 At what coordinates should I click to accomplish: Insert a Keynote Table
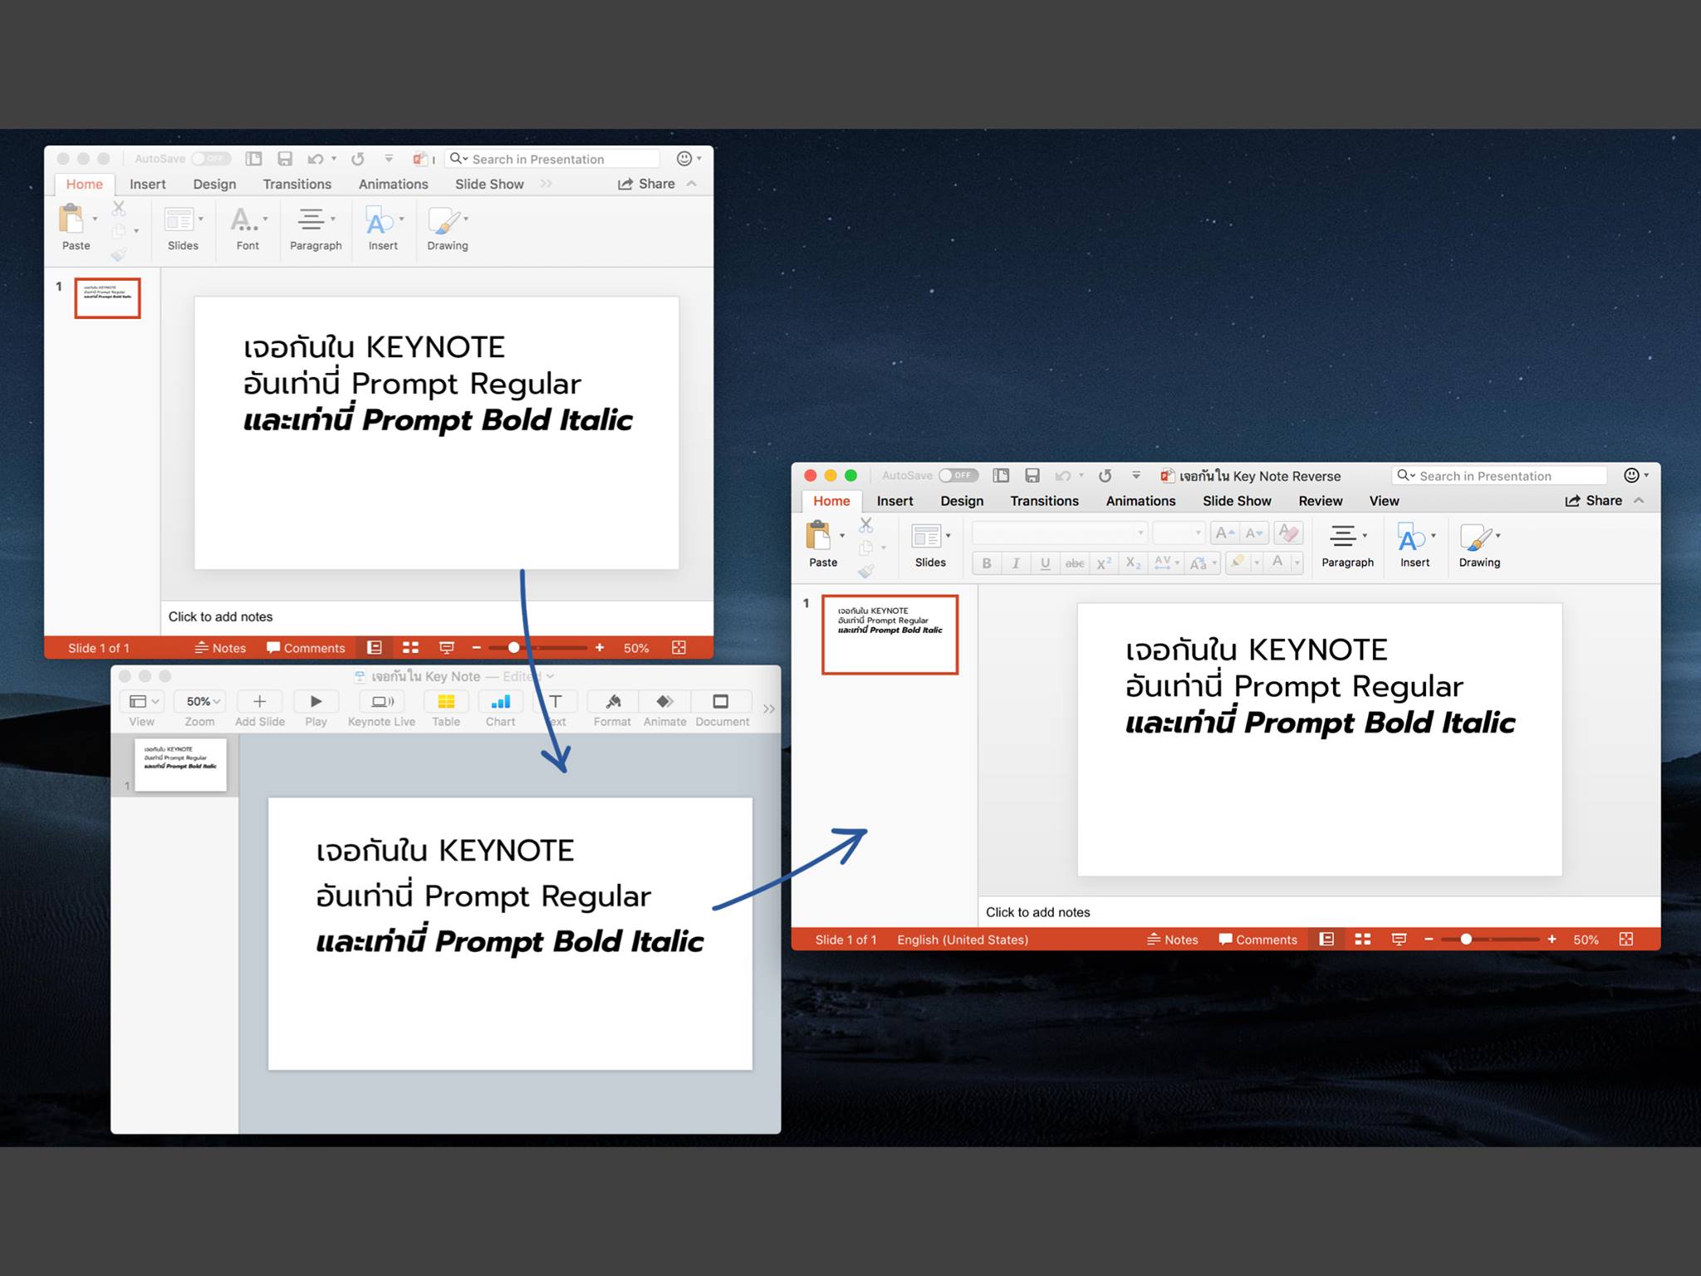tap(446, 702)
